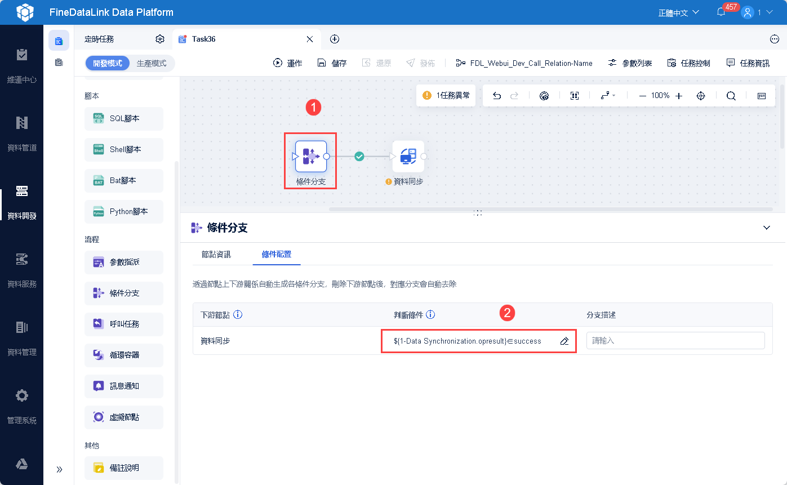Viewport: 787px width, 485px height.
Task: Open 資料管理 in the left navigation
Action: pyautogui.click(x=22, y=339)
